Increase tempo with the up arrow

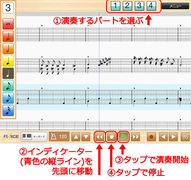(x=76, y=137)
